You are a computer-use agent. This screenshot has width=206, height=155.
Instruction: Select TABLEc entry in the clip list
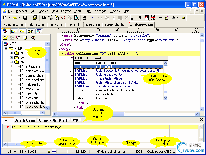pyautogui.click(x=81, y=75)
